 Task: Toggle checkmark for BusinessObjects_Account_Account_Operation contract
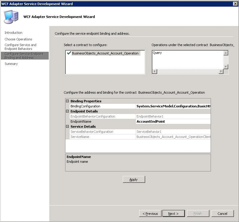click(69, 53)
